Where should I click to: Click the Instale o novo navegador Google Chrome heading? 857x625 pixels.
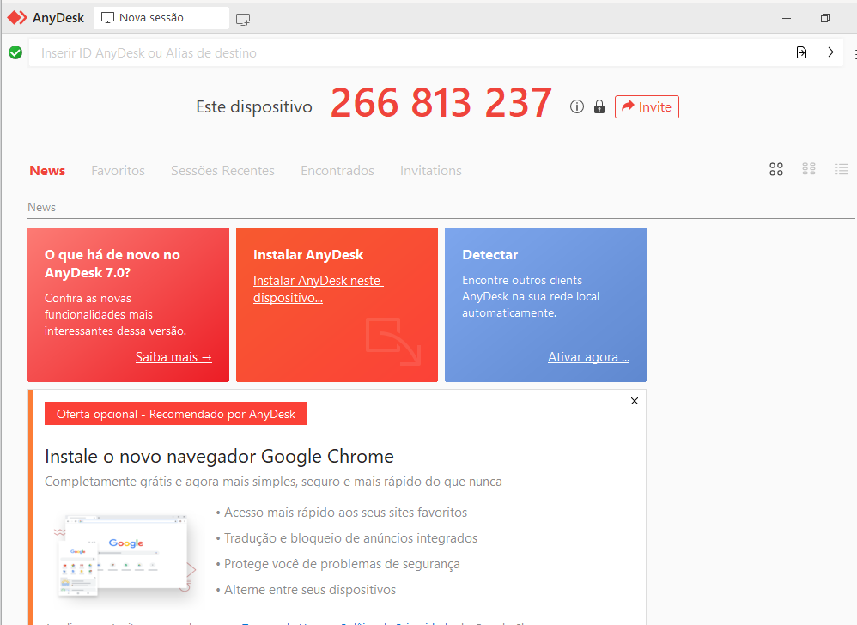point(219,456)
